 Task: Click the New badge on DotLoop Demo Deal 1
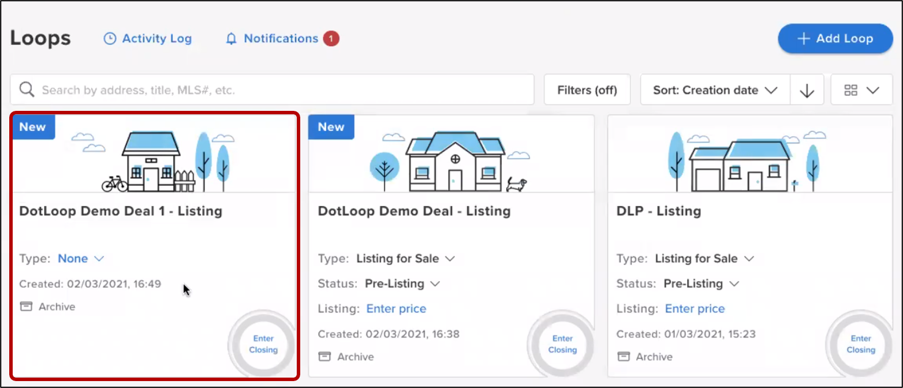coord(33,127)
